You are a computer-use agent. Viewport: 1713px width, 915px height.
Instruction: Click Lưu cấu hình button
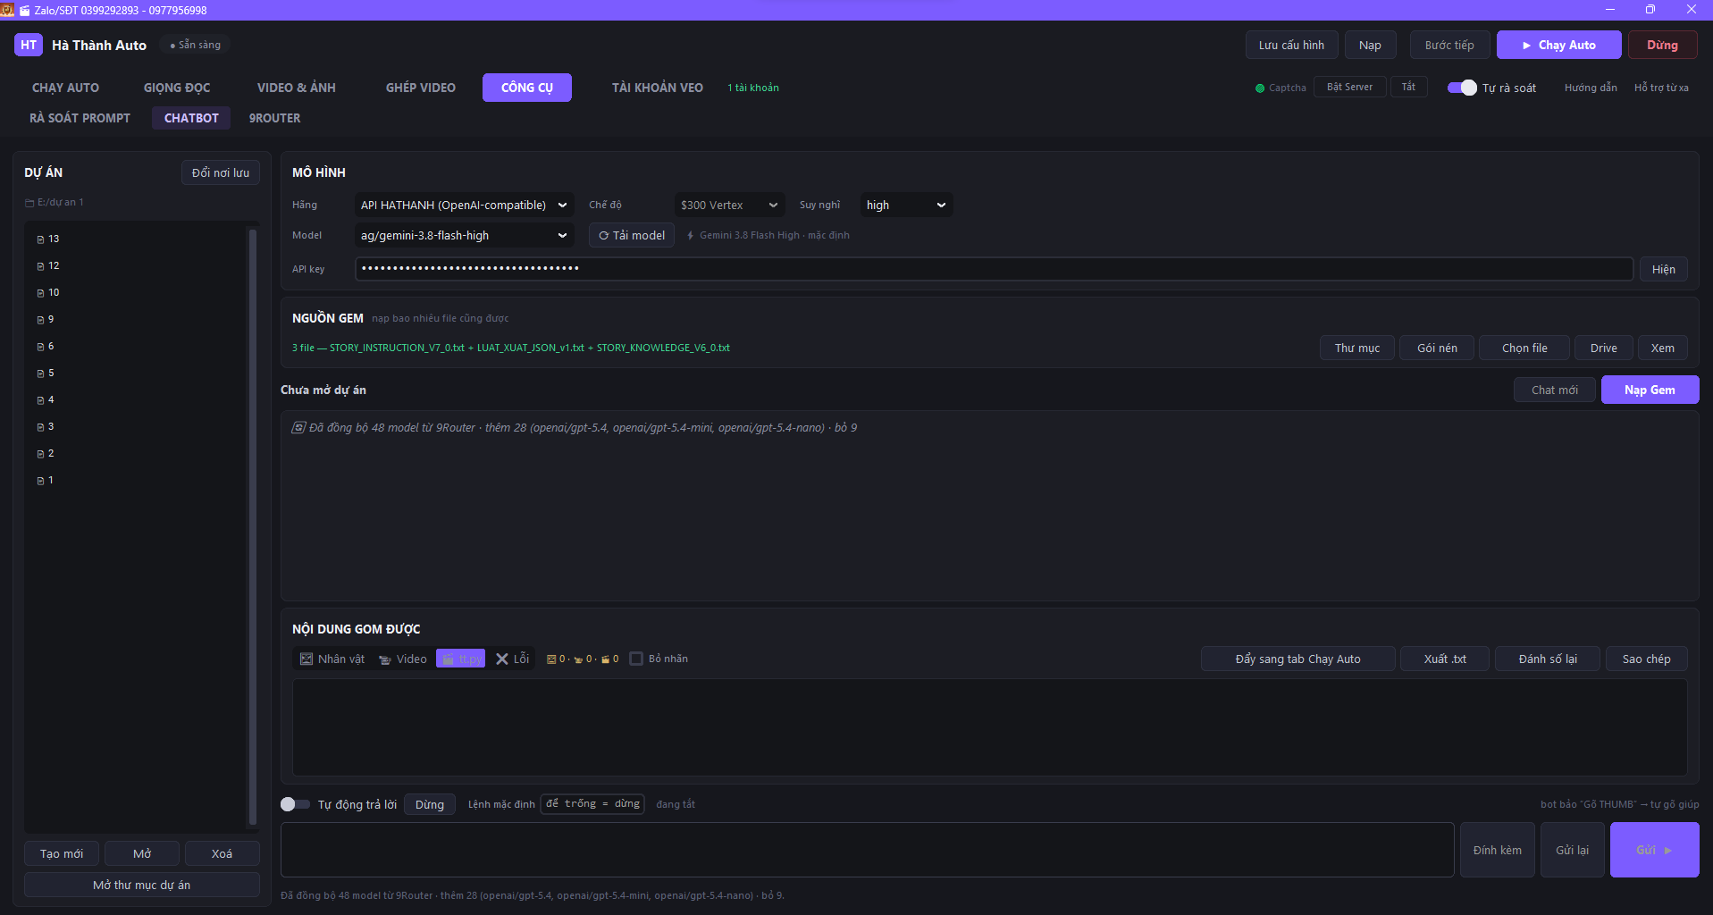click(x=1291, y=45)
